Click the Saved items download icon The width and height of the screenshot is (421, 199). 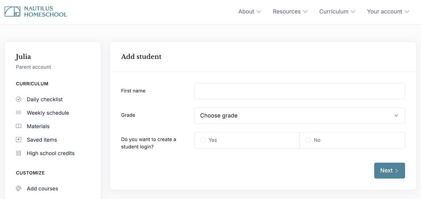[19, 140]
